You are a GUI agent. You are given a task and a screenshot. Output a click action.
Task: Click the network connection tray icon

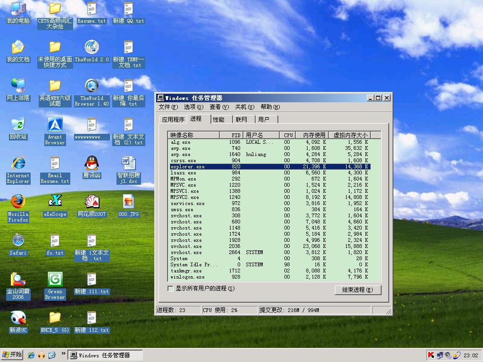[x=440, y=355]
